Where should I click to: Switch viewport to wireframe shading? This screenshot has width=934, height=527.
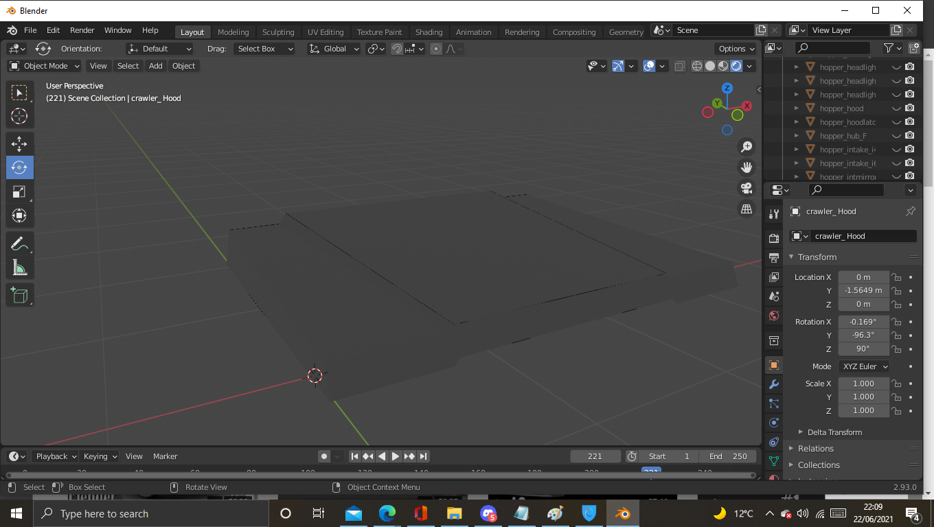[697, 66]
